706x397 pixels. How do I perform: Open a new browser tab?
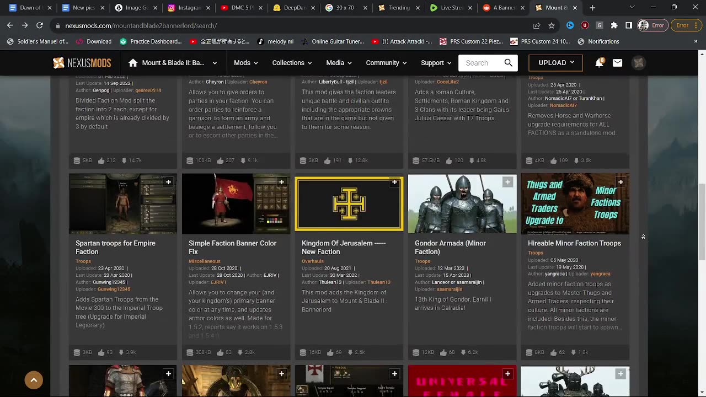(592, 8)
